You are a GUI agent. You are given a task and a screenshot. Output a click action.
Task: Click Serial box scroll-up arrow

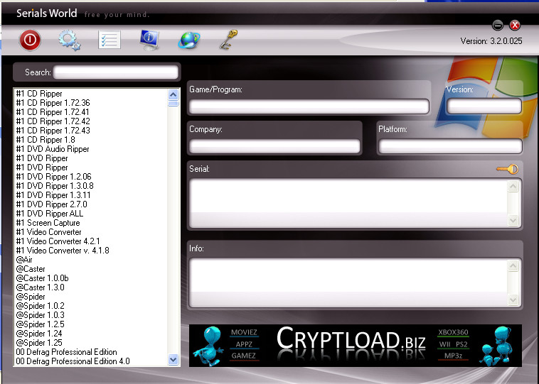[513, 187]
